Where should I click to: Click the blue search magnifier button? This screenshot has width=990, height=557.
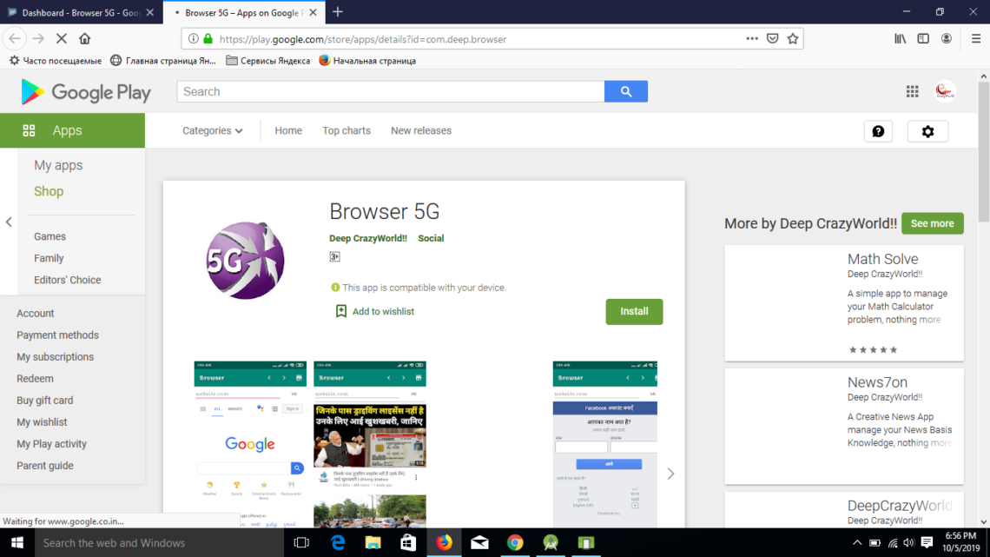click(x=625, y=91)
